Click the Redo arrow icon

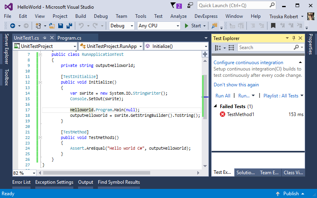(x=95, y=26)
